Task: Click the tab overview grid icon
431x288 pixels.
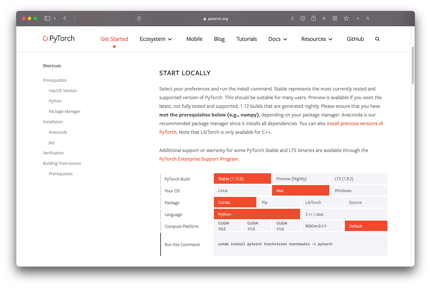Action: (335, 18)
